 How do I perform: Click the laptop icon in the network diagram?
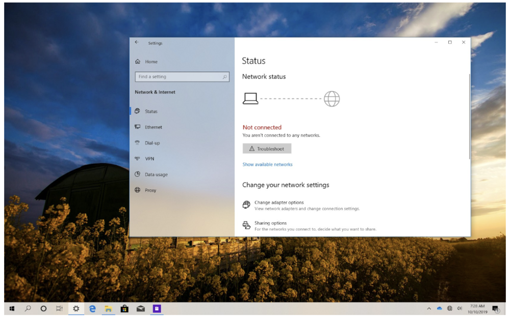[x=250, y=98]
